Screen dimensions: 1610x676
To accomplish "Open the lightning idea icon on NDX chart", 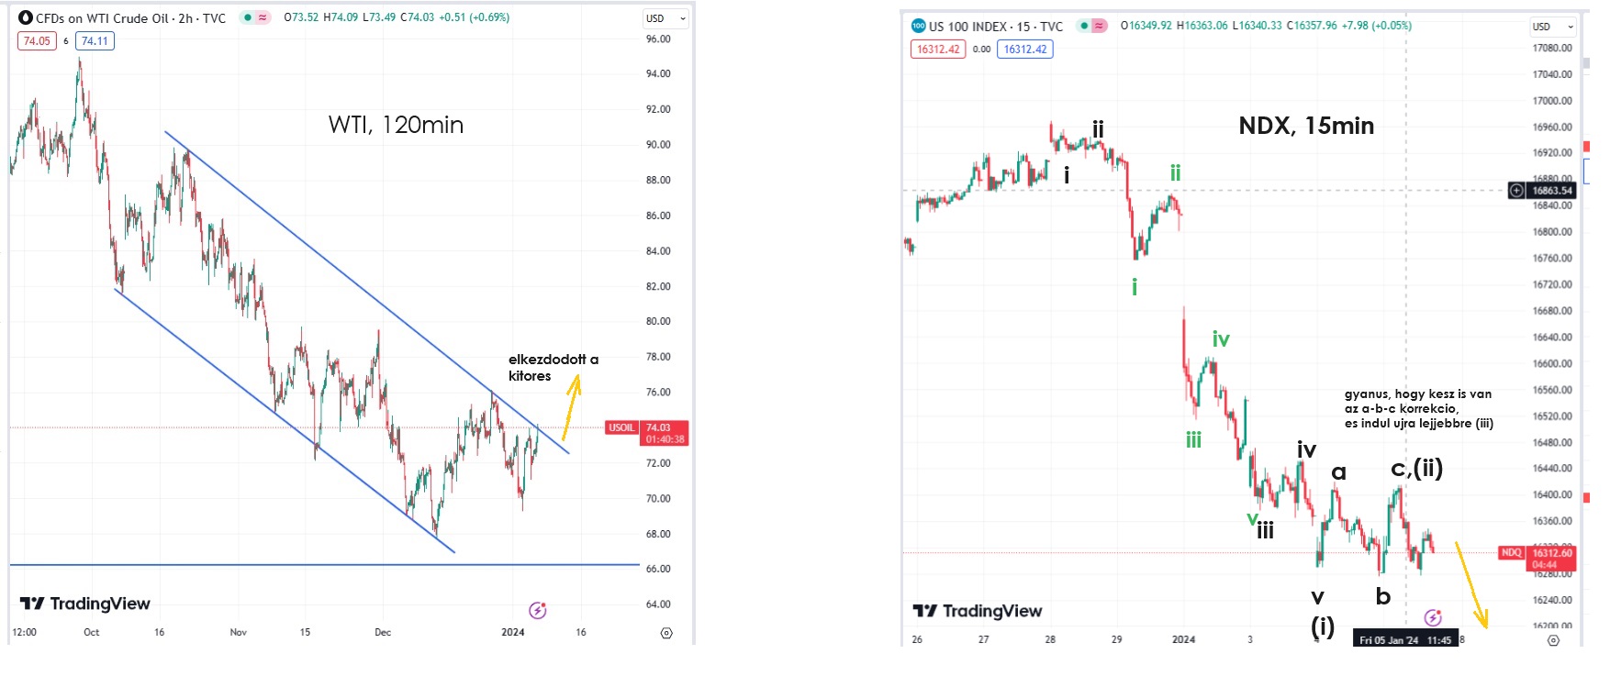I will click(x=1432, y=617).
